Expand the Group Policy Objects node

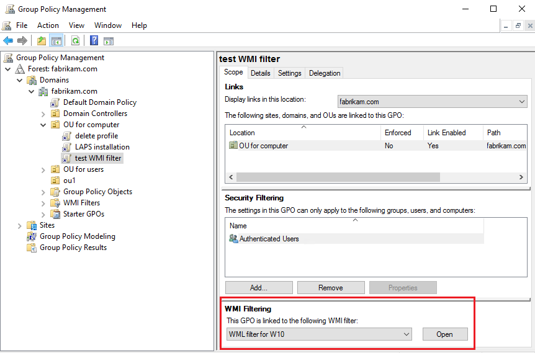tap(43, 192)
